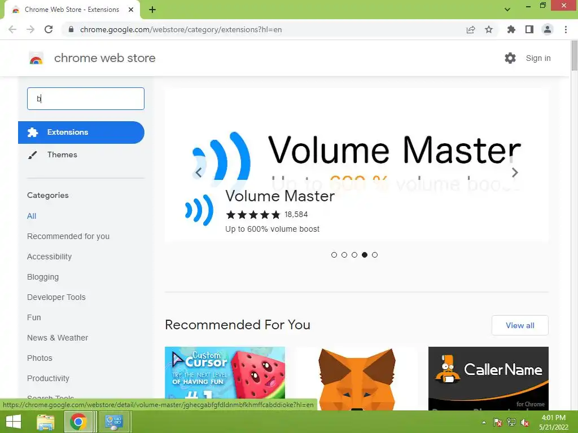Open Caller Name extension thumbnail
The width and height of the screenshot is (578, 433).
point(488,378)
